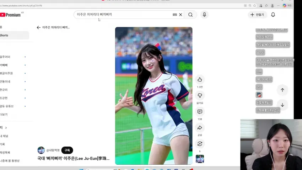Clear the search box with X
The width and height of the screenshot is (302, 170).
click(x=180, y=15)
